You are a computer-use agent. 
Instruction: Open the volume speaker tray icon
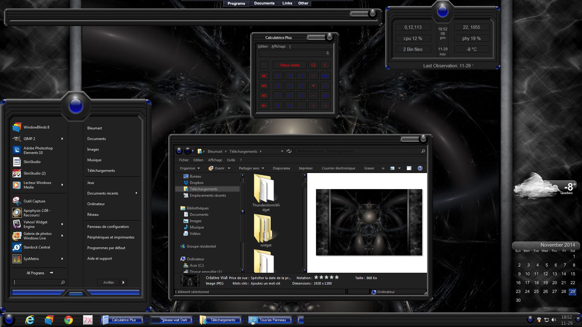pos(554,320)
